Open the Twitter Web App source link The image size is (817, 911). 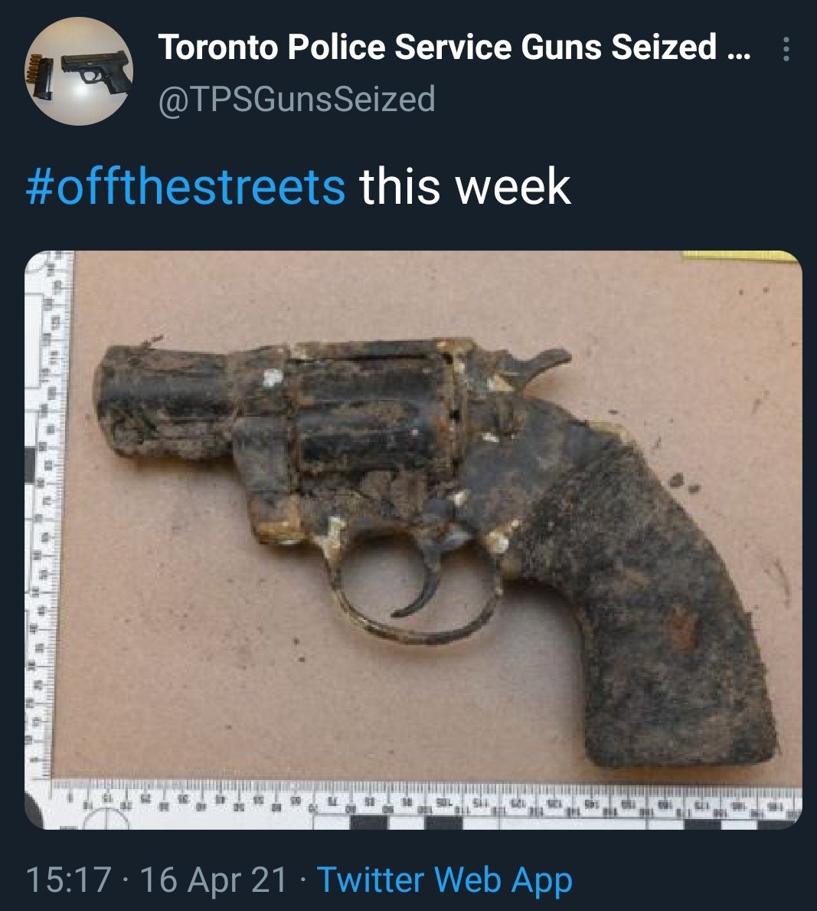click(445, 880)
